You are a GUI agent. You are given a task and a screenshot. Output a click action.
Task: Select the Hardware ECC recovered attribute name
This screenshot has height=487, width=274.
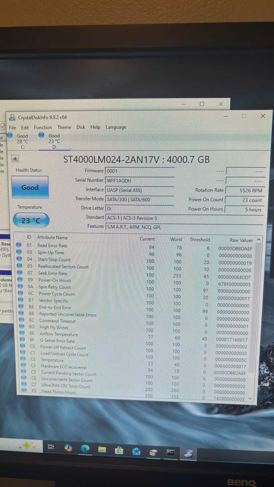[64, 367]
